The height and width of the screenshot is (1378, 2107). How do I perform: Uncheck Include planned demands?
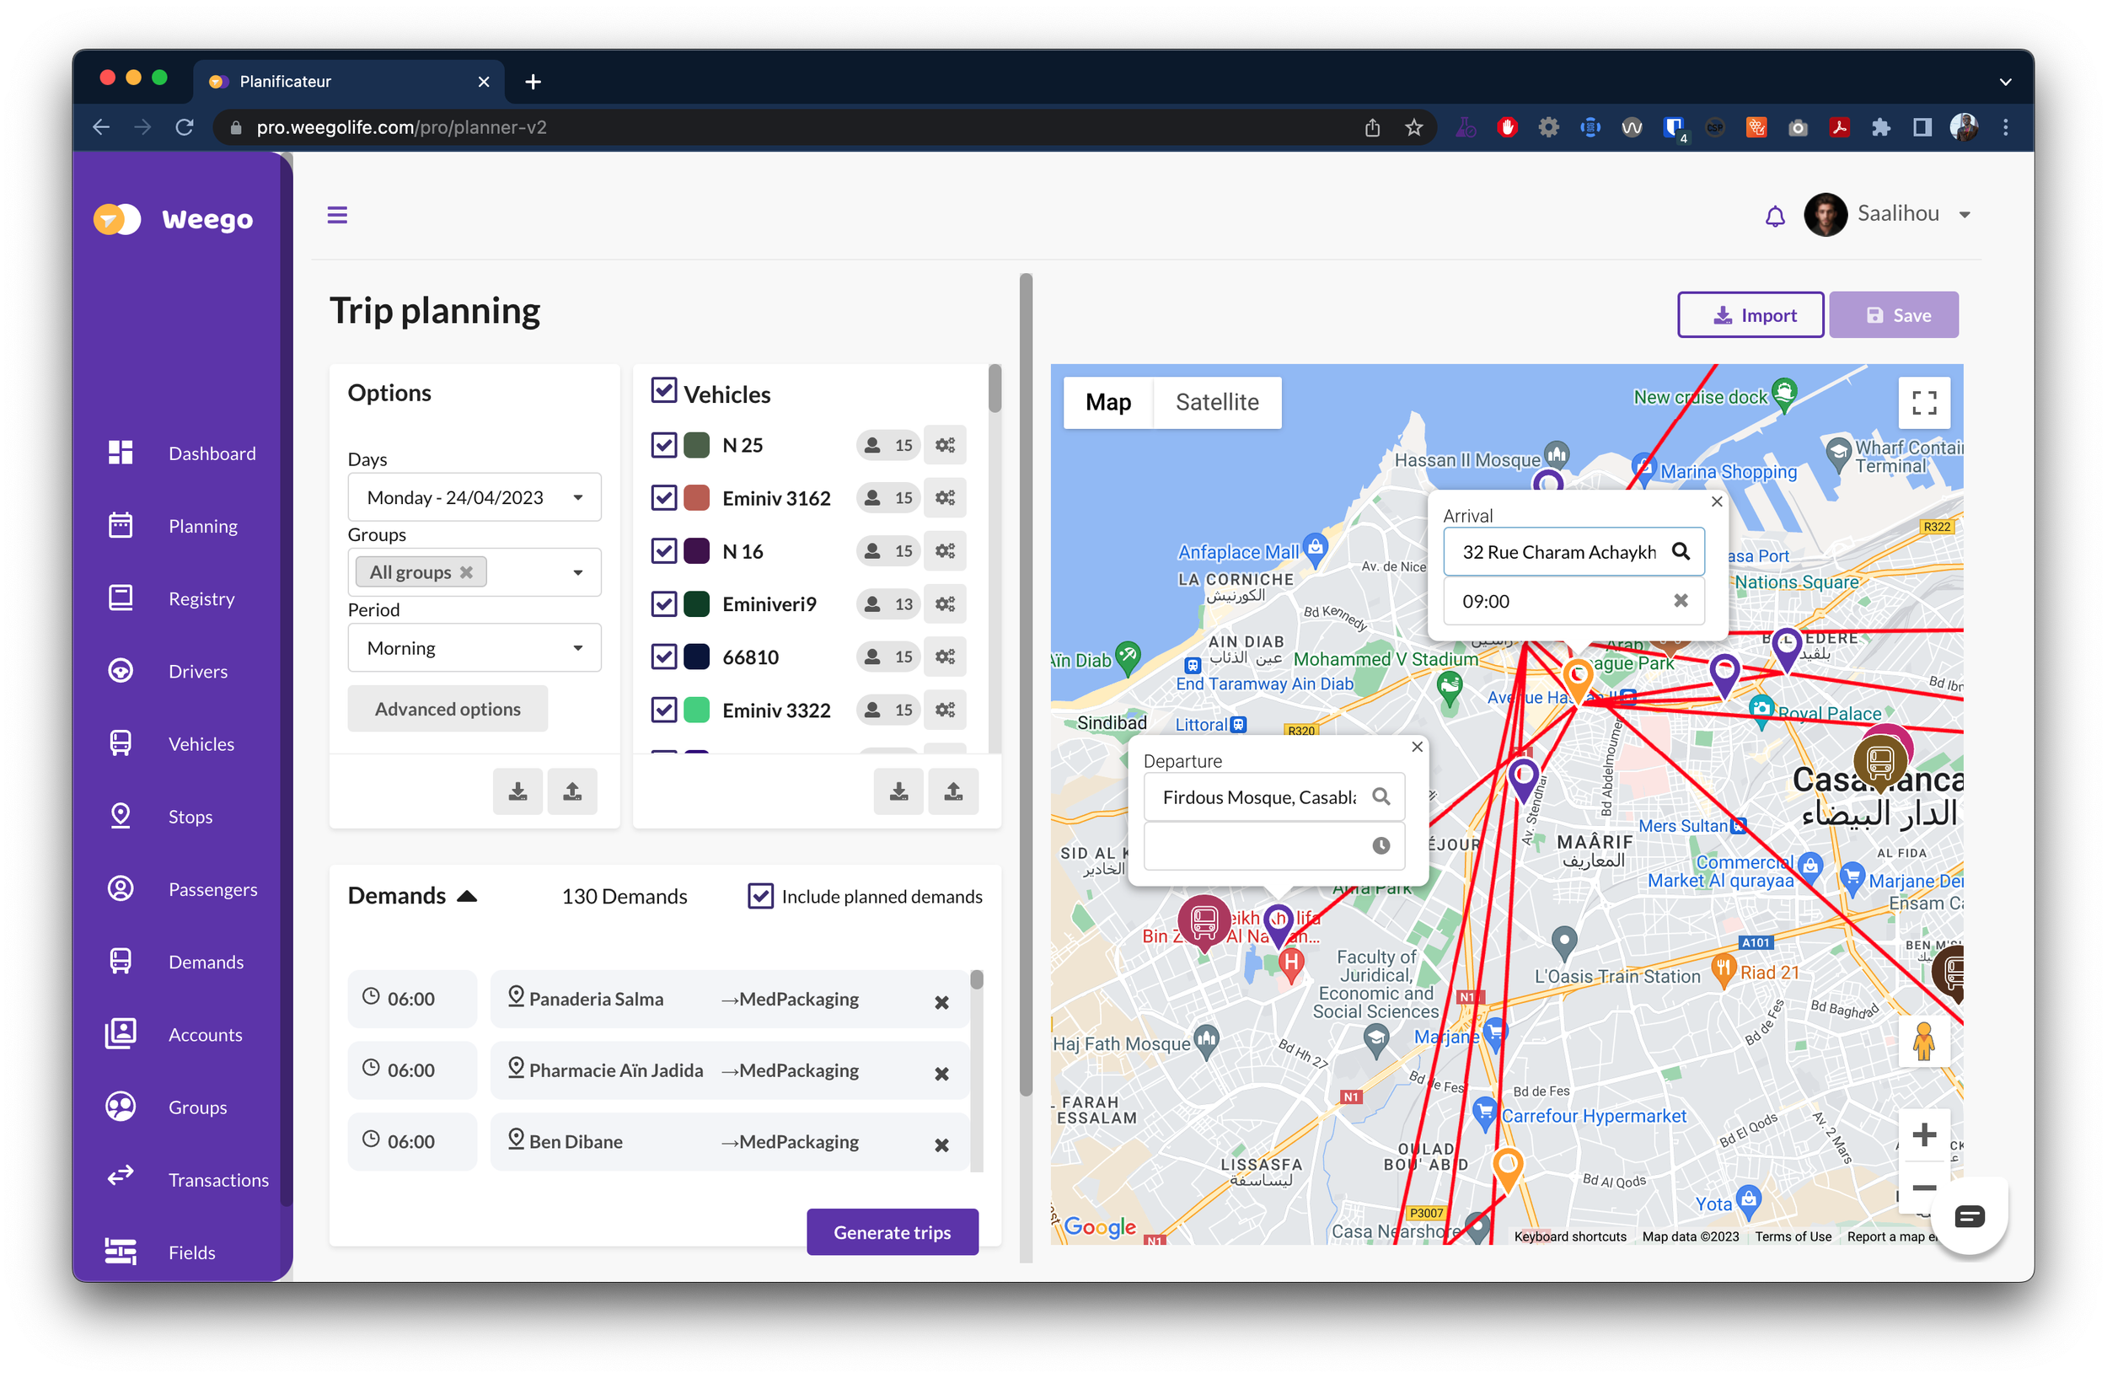(760, 897)
